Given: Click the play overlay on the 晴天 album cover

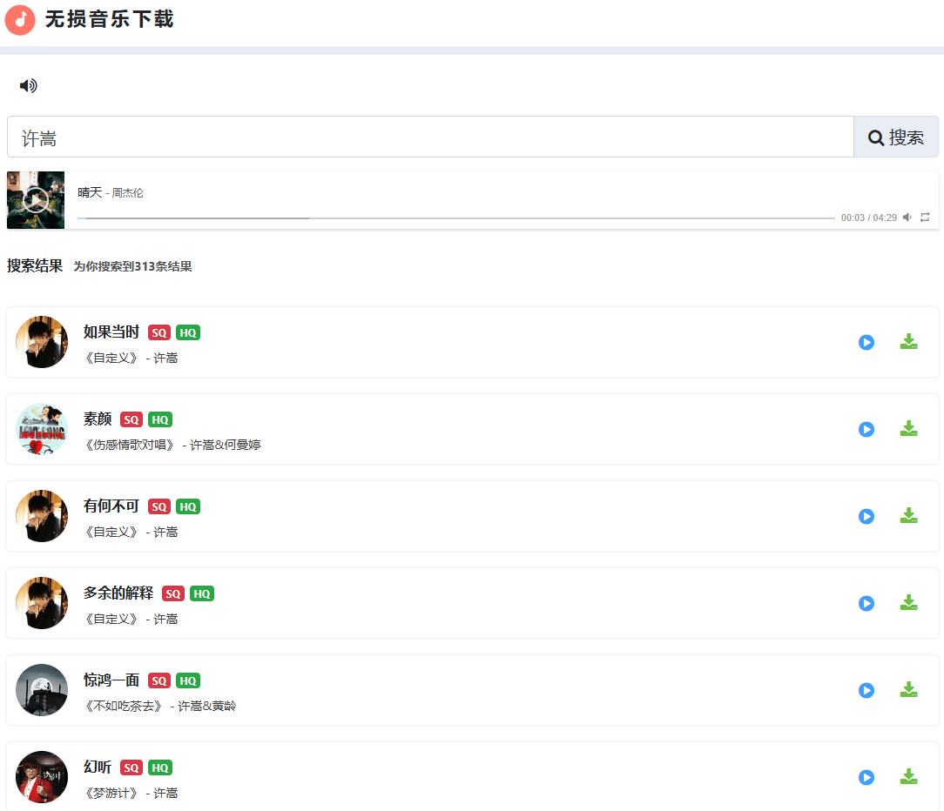Looking at the screenshot, I should coord(36,200).
